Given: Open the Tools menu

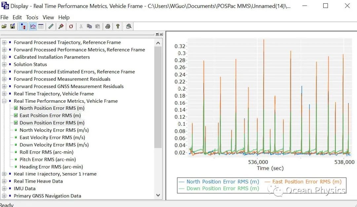Looking at the screenshot, I should pyautogui.click(x=32, y=17).
